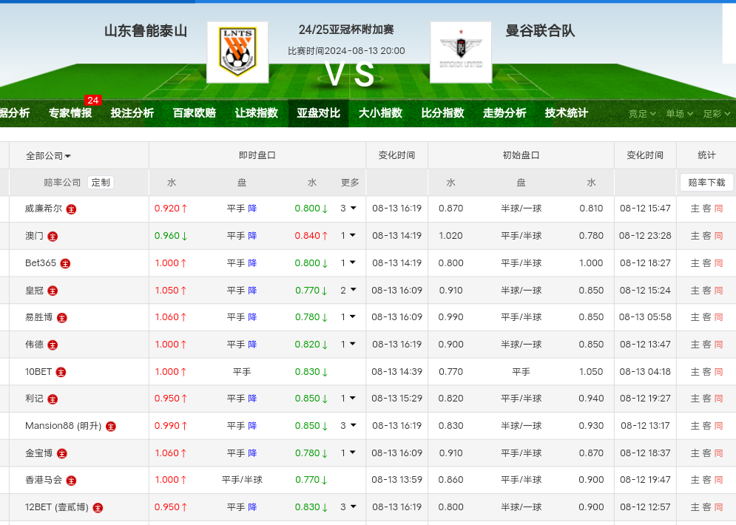Click the 降 link in 威廉希尔 row
736x525 pixels.
coord(252,209)
